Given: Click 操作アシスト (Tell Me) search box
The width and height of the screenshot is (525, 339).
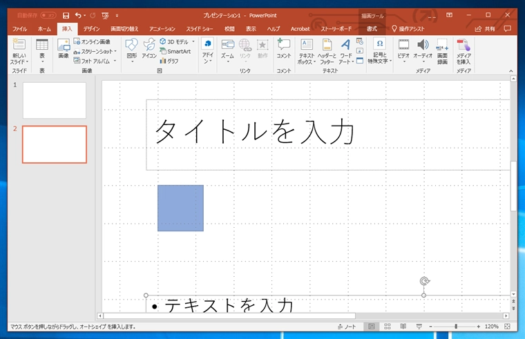Looking at the screenshot, I should (408, 29).
